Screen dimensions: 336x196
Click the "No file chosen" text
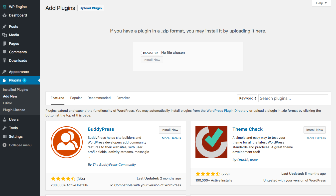pyautogui.click(x=173, y=52)
